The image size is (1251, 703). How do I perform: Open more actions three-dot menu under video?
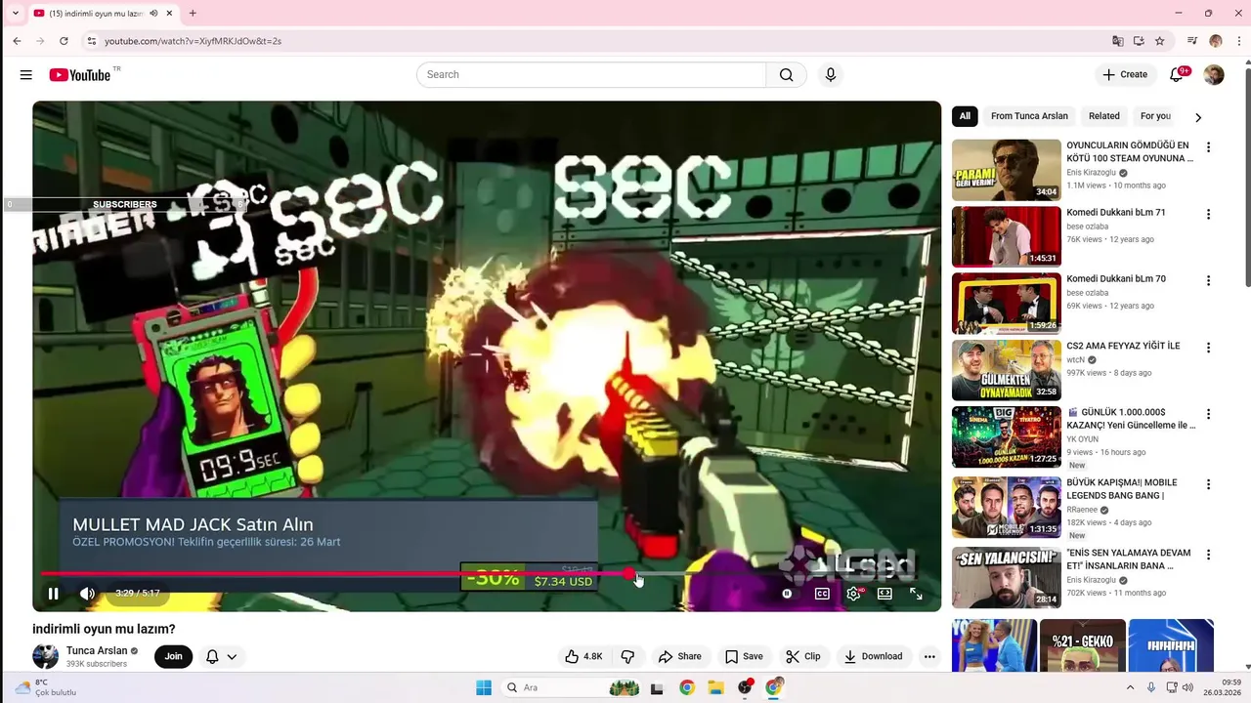pyautogui.click(x=929, y=657)
